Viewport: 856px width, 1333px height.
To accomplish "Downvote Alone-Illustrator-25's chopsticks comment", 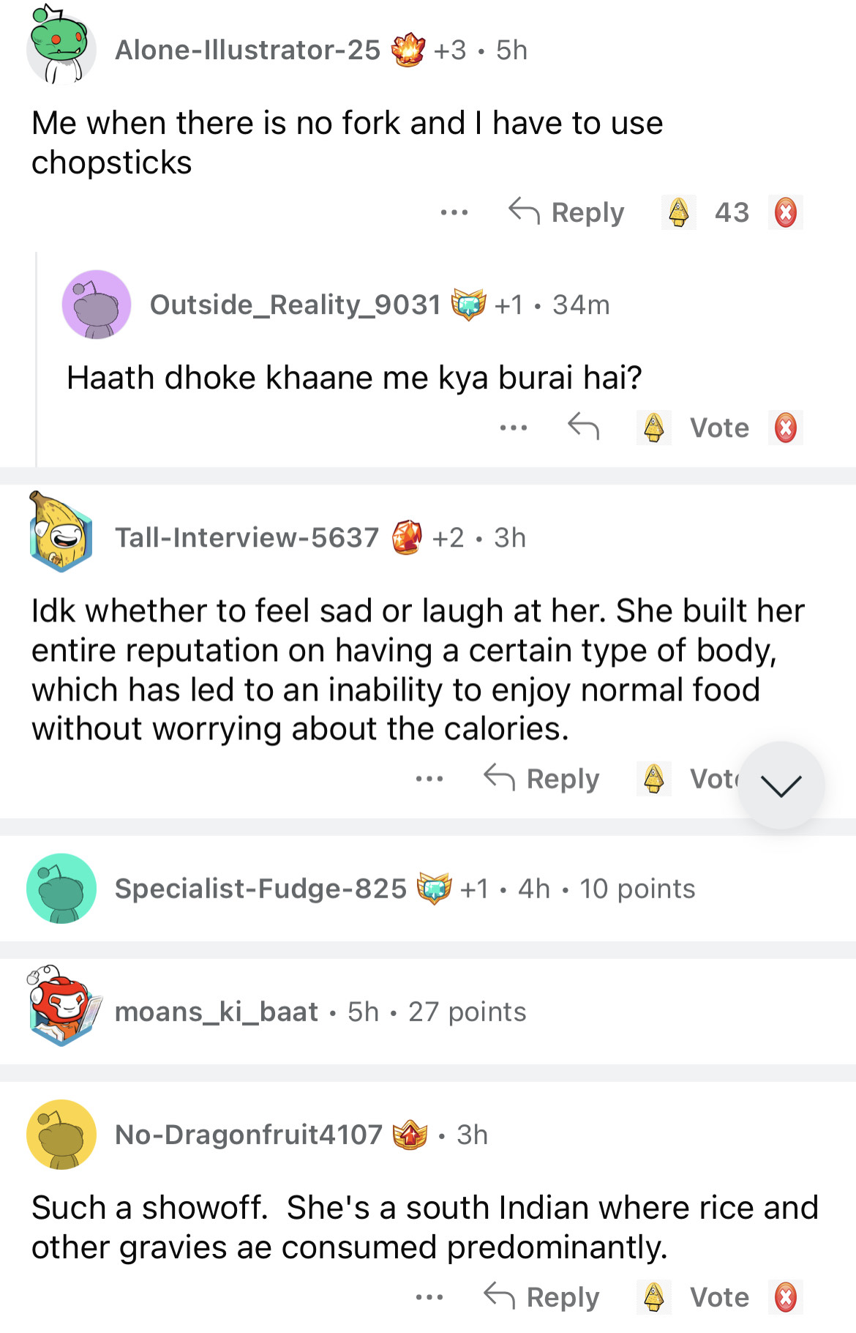I will 785,212.
